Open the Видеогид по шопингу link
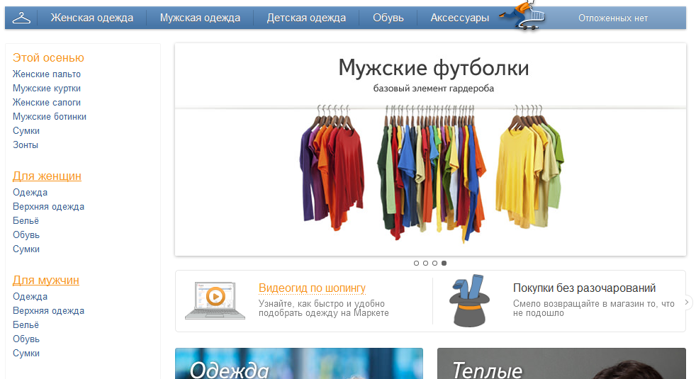The image size is (696, 379). [312, 288]
